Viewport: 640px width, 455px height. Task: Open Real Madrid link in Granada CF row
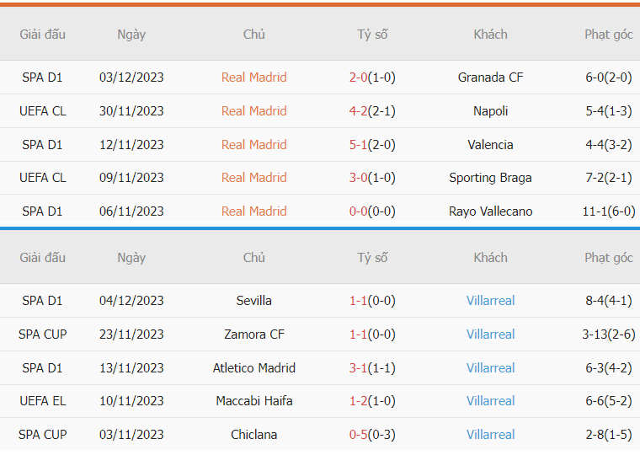[x=253, y=78]
